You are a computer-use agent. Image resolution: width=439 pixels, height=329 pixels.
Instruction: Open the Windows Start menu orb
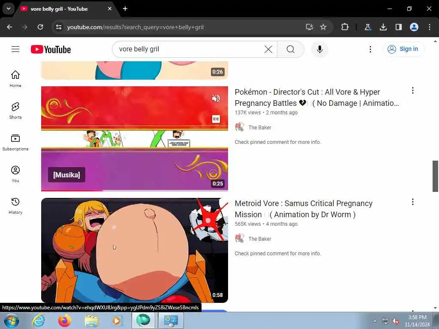pos(11,320)
